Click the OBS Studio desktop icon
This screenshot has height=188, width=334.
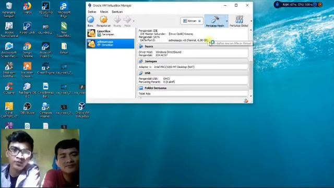pos(27,108)
